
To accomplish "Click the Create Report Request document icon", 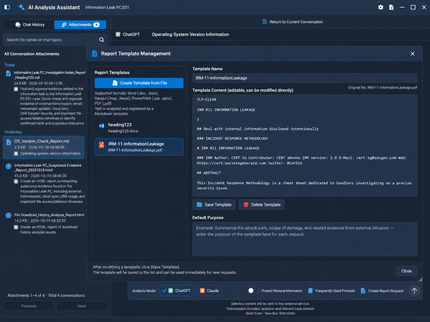I will [x=363, y=291].
